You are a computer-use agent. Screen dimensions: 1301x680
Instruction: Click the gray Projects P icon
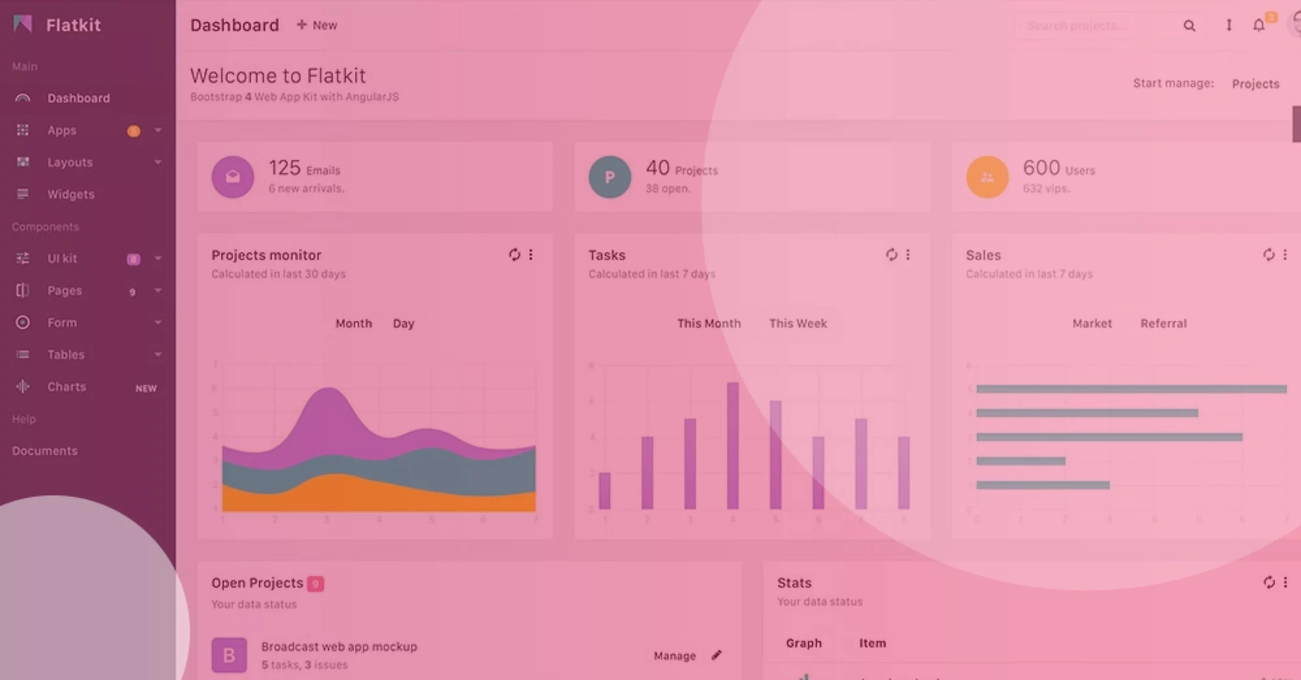[610, 177]
